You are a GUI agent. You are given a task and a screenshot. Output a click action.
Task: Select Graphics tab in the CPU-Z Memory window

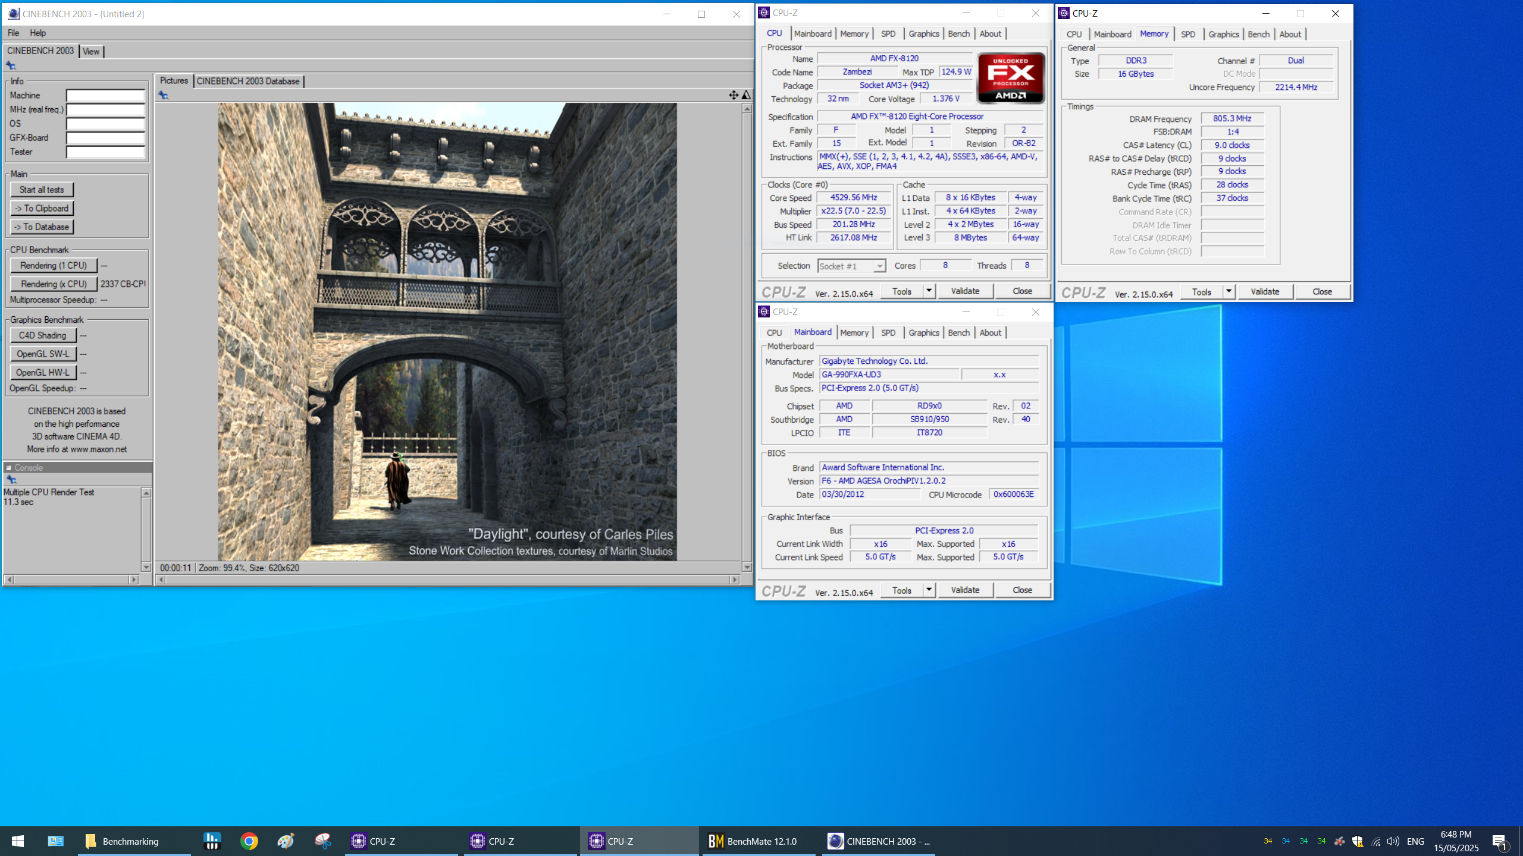pos(1223,34)
